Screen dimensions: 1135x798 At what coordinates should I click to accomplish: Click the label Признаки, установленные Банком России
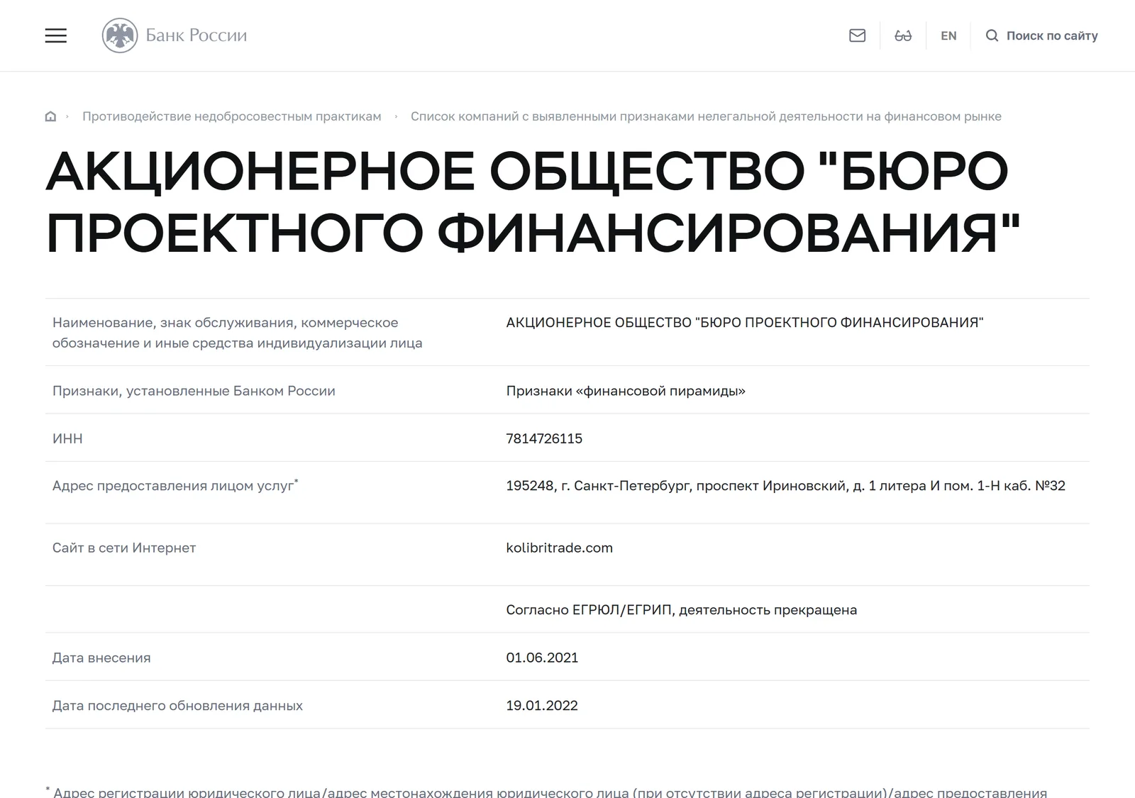(194, 391)
